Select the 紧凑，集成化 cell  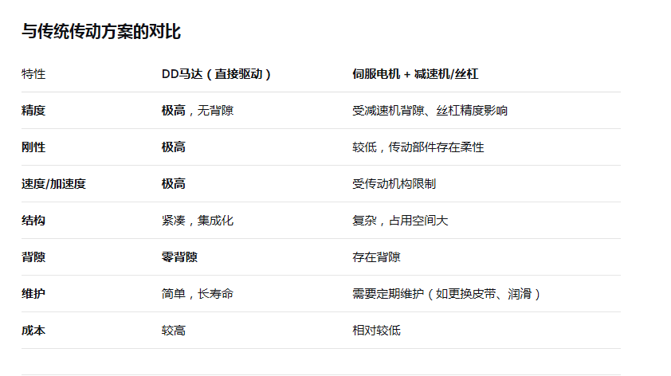pos(198,221)
